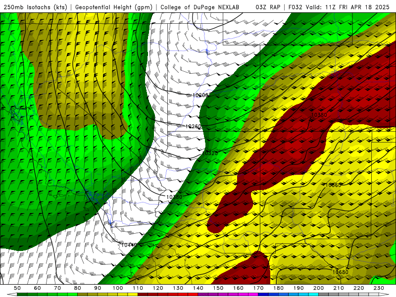396x297 pixels.
Task: Click the color scale value 110
Action: (138, 288)
